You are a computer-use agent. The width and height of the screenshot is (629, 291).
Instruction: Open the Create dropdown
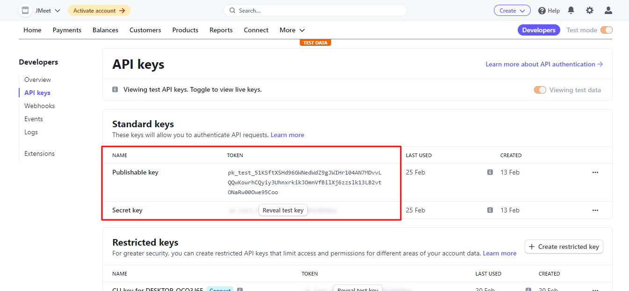[512, 10]
